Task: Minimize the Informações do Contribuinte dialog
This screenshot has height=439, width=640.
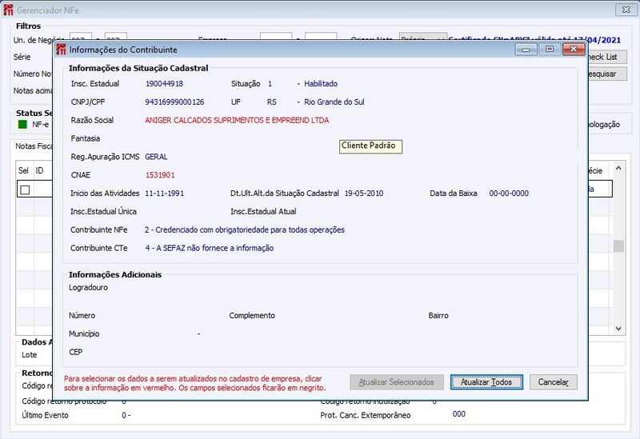Action: tap(526, 50)
